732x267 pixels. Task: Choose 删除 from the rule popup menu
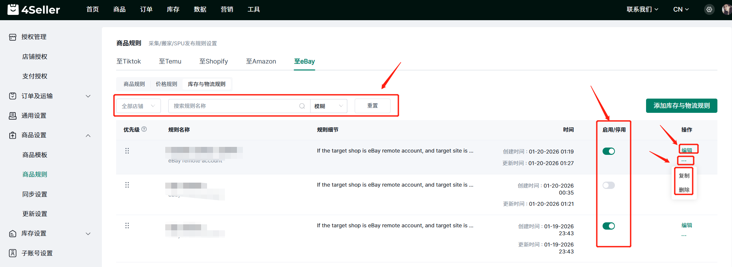coord(684,190)
